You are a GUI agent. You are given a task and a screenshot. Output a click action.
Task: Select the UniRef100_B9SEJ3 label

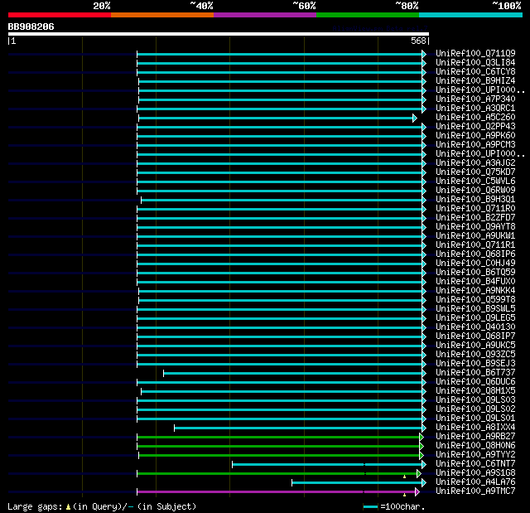[x=475, y=364]
